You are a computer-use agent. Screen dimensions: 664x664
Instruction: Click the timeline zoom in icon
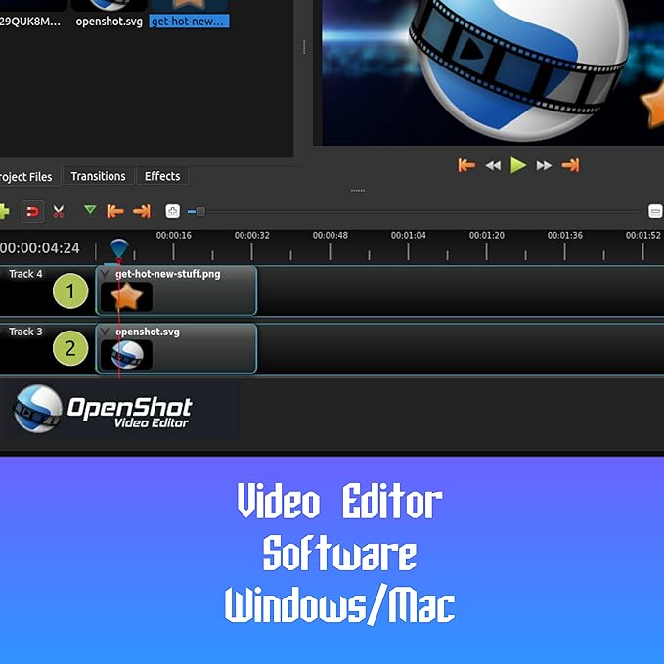(x=172, y=211)
